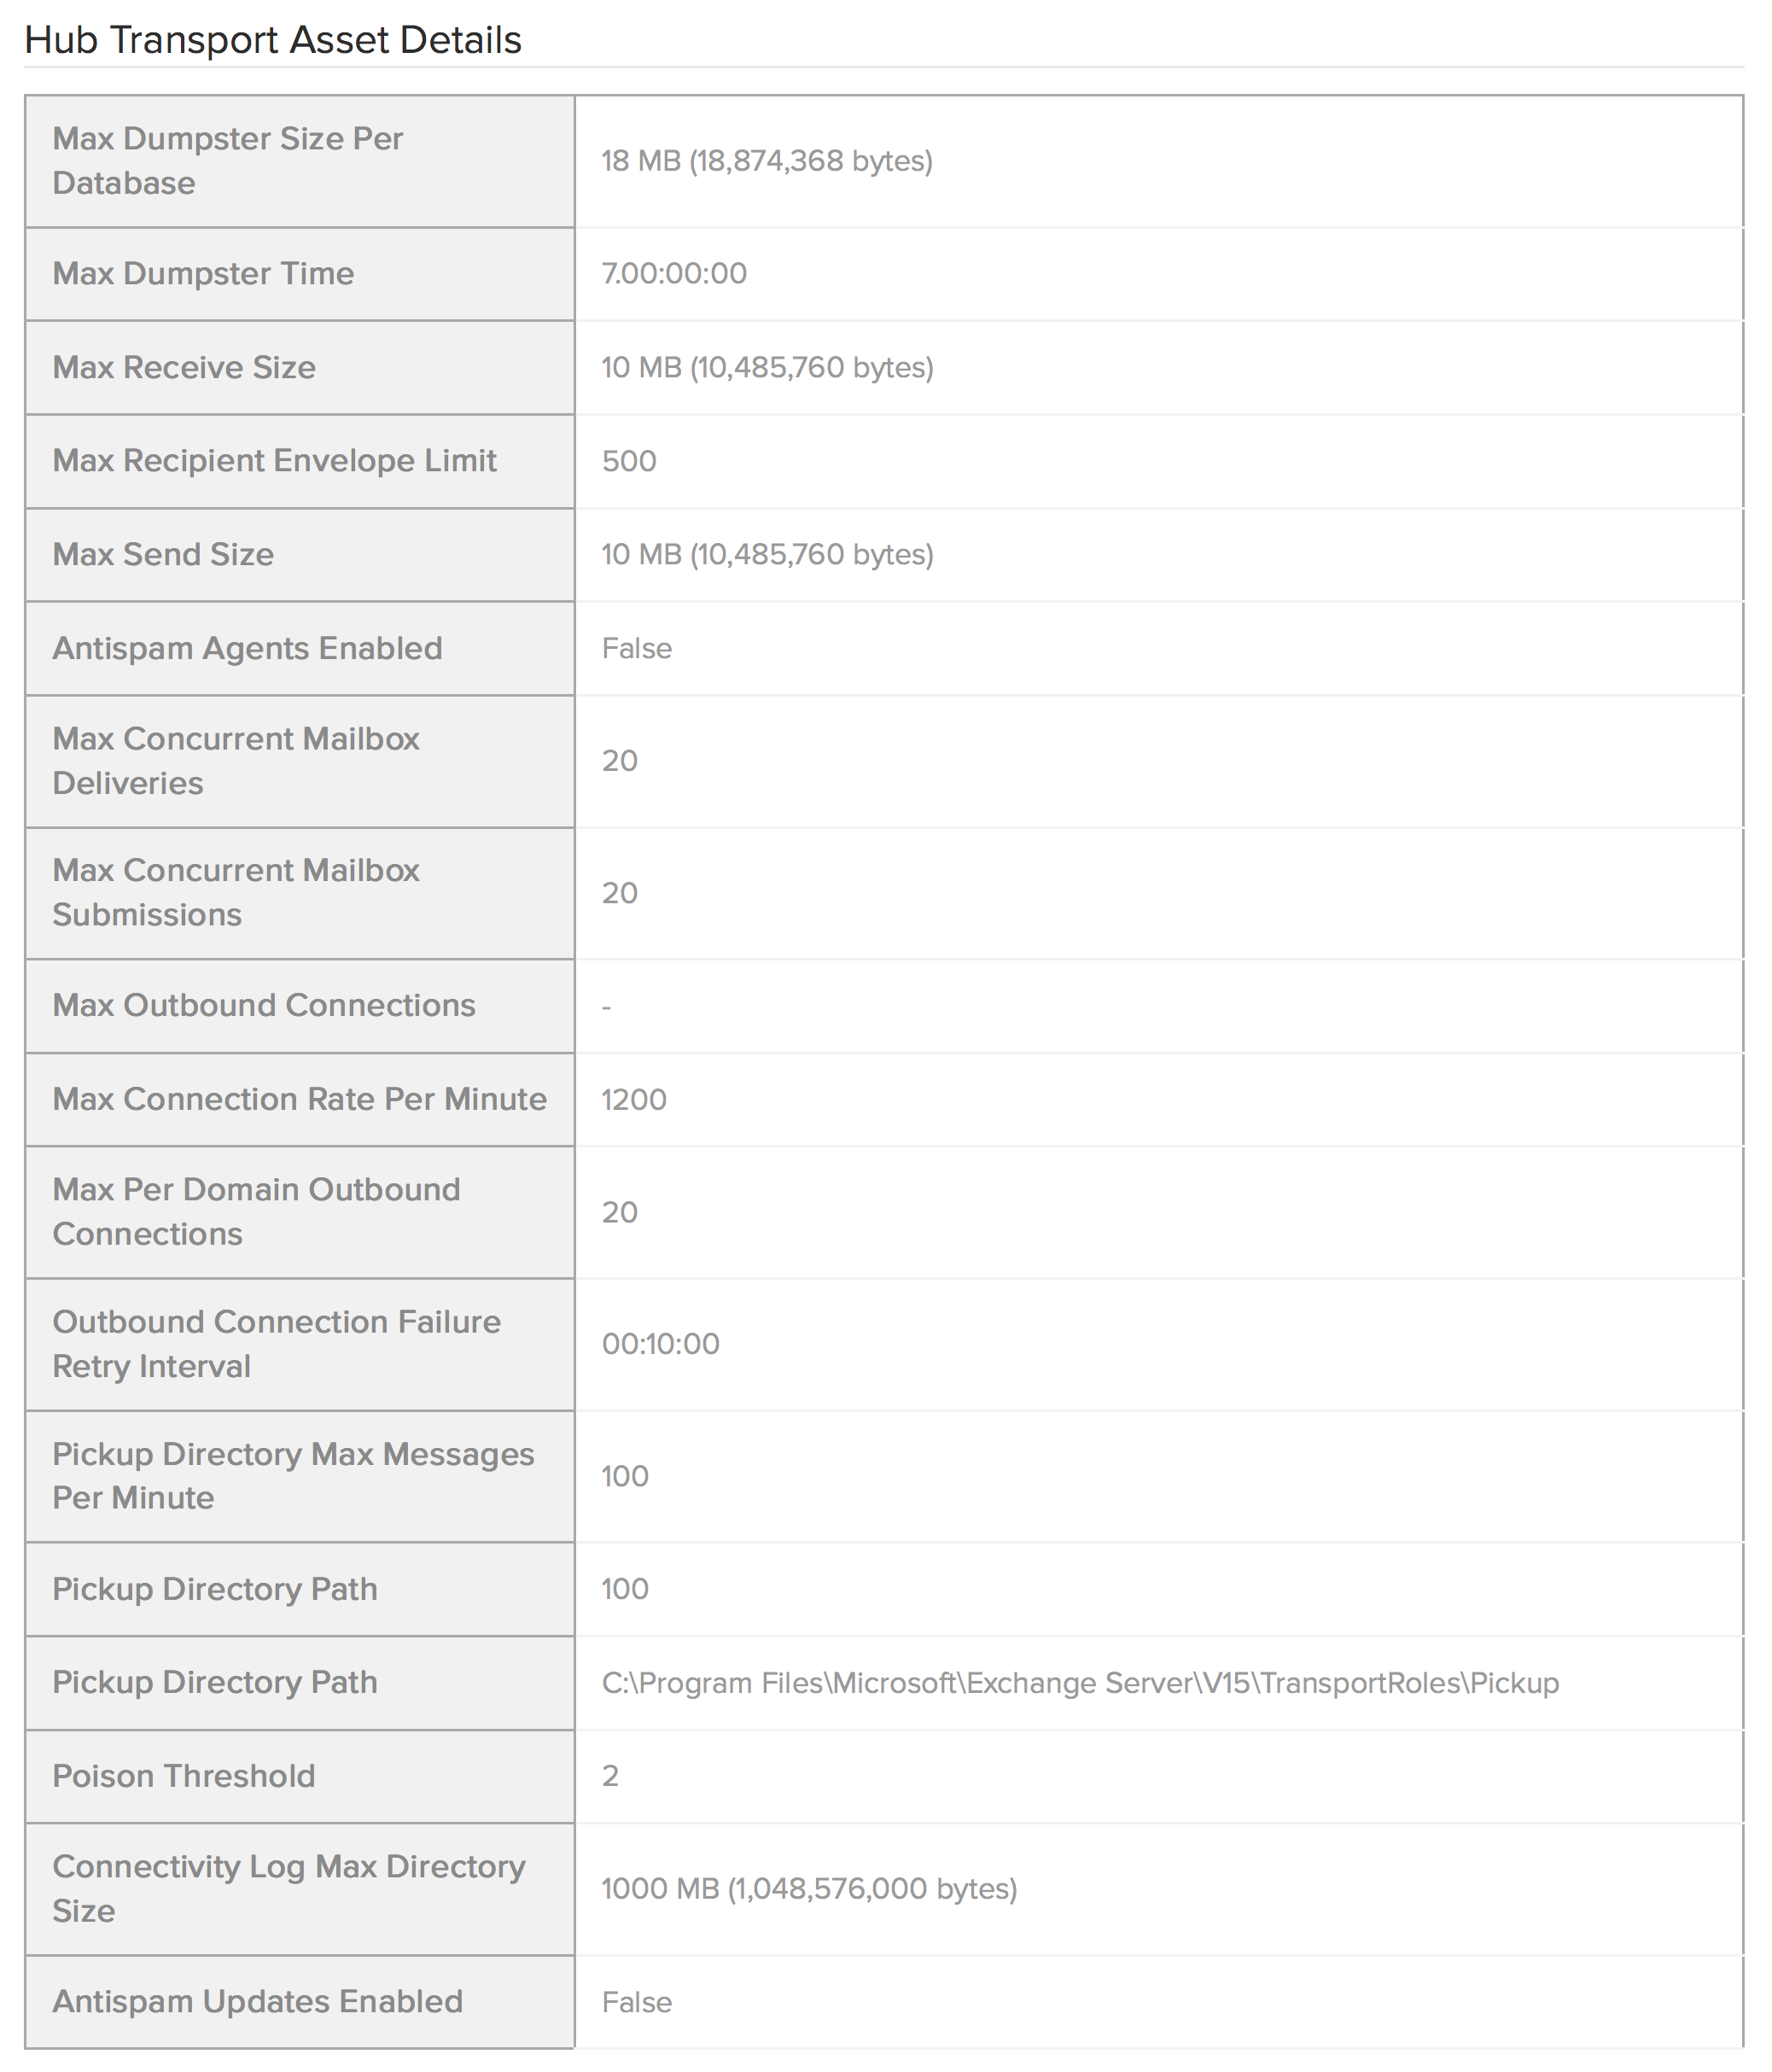Click the 7.00:00:00 dumpster time value
The height and width of the screenshot is (2072, 1772).
click(674, 273)
